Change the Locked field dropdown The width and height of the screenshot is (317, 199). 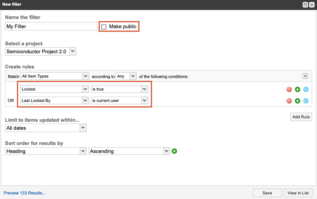coord(55,89)
